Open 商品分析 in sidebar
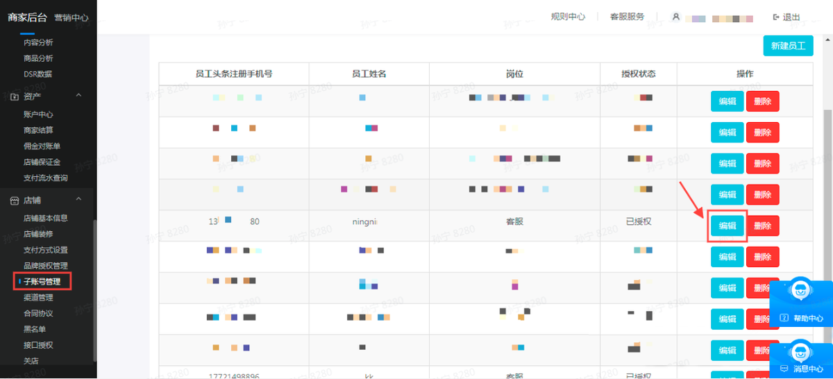 pos(38,58)
